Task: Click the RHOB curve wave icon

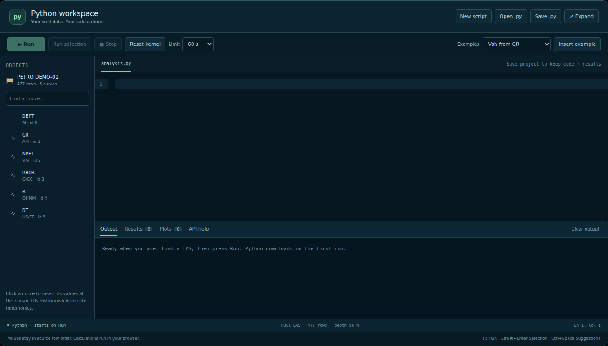Action: coord(13,176)
